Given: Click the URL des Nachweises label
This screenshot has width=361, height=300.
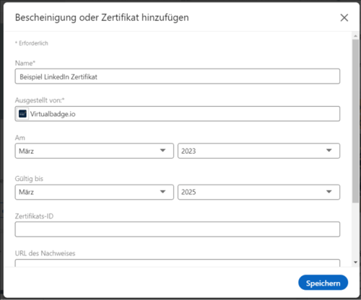Looking at the screenshot, I should [x=45, y=253].
